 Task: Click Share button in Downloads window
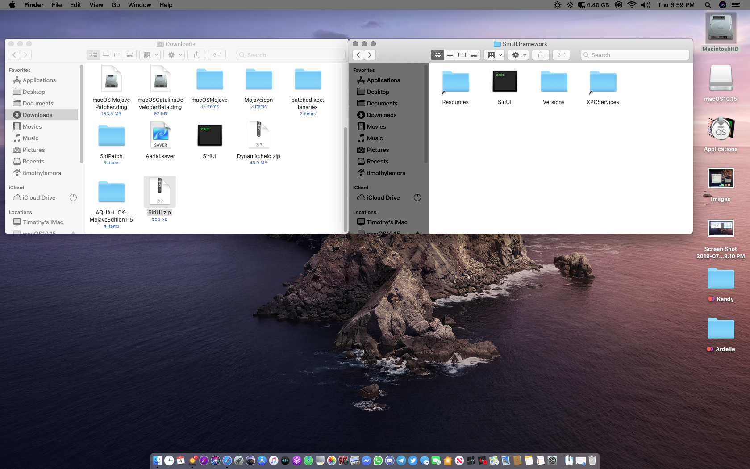pos(196,55)
